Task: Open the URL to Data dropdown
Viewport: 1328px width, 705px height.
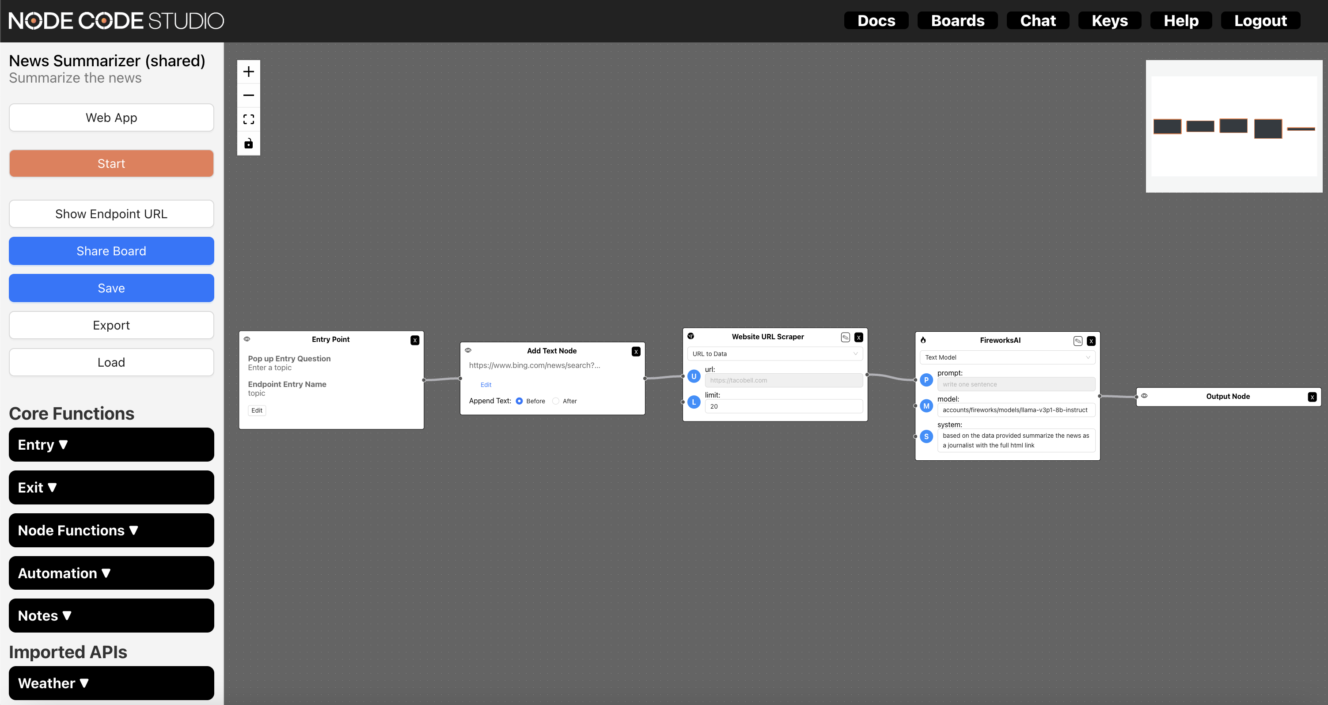Action: tap(774, 353)
